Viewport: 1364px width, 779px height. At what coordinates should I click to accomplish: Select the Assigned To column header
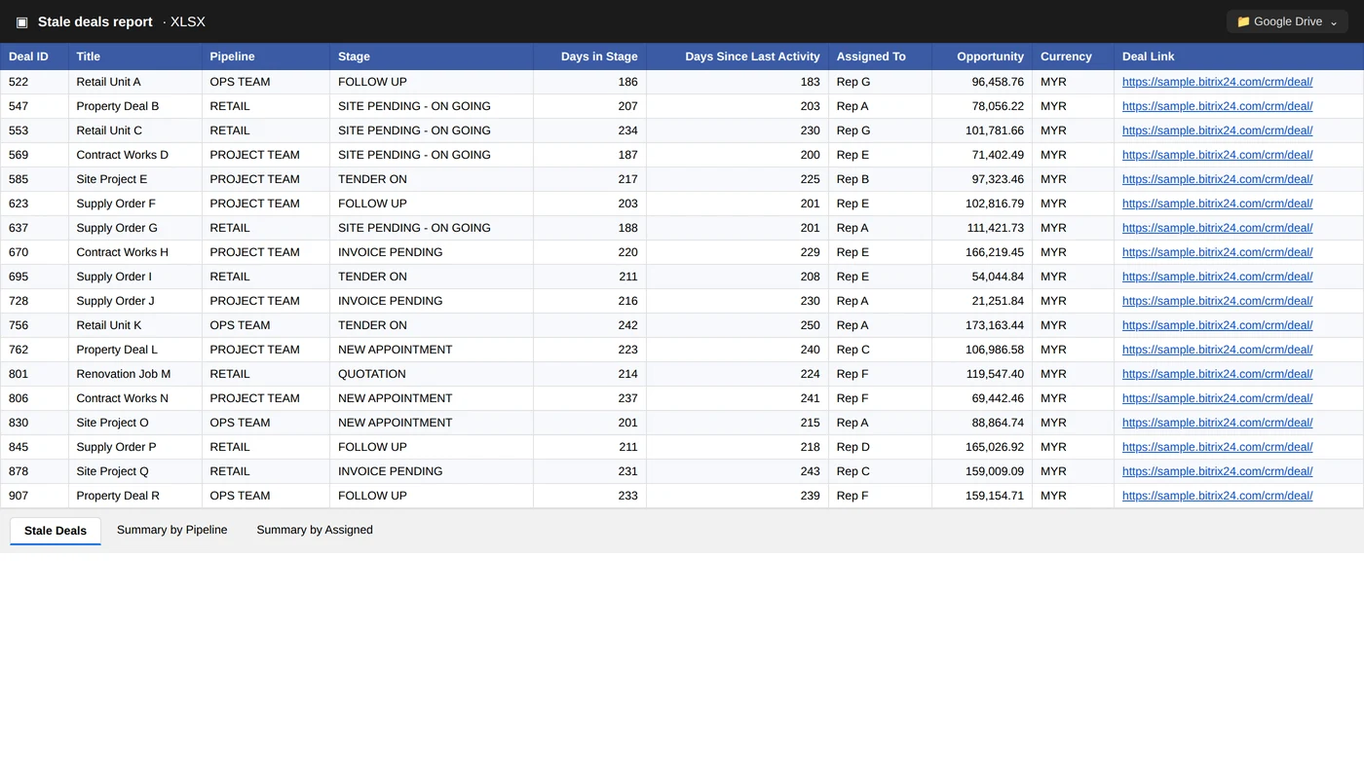(880, 56)
